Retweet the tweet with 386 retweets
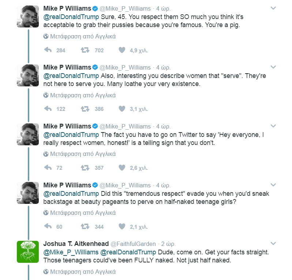The width and height of the screenshot is (292, 280). click(85, 109)
